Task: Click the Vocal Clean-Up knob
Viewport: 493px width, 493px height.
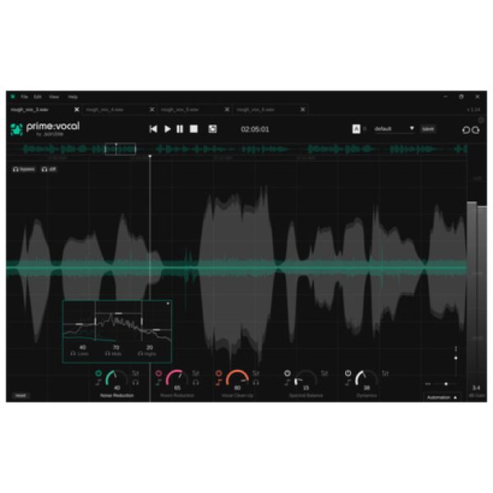Action: tap(237, 380)
